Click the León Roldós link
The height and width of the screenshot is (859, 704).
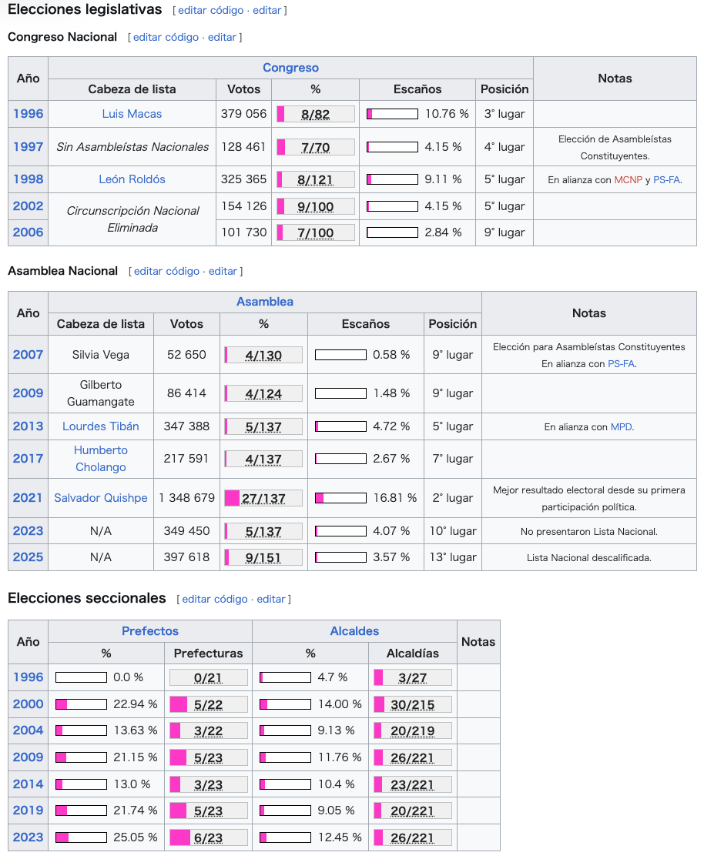(132, 179)
